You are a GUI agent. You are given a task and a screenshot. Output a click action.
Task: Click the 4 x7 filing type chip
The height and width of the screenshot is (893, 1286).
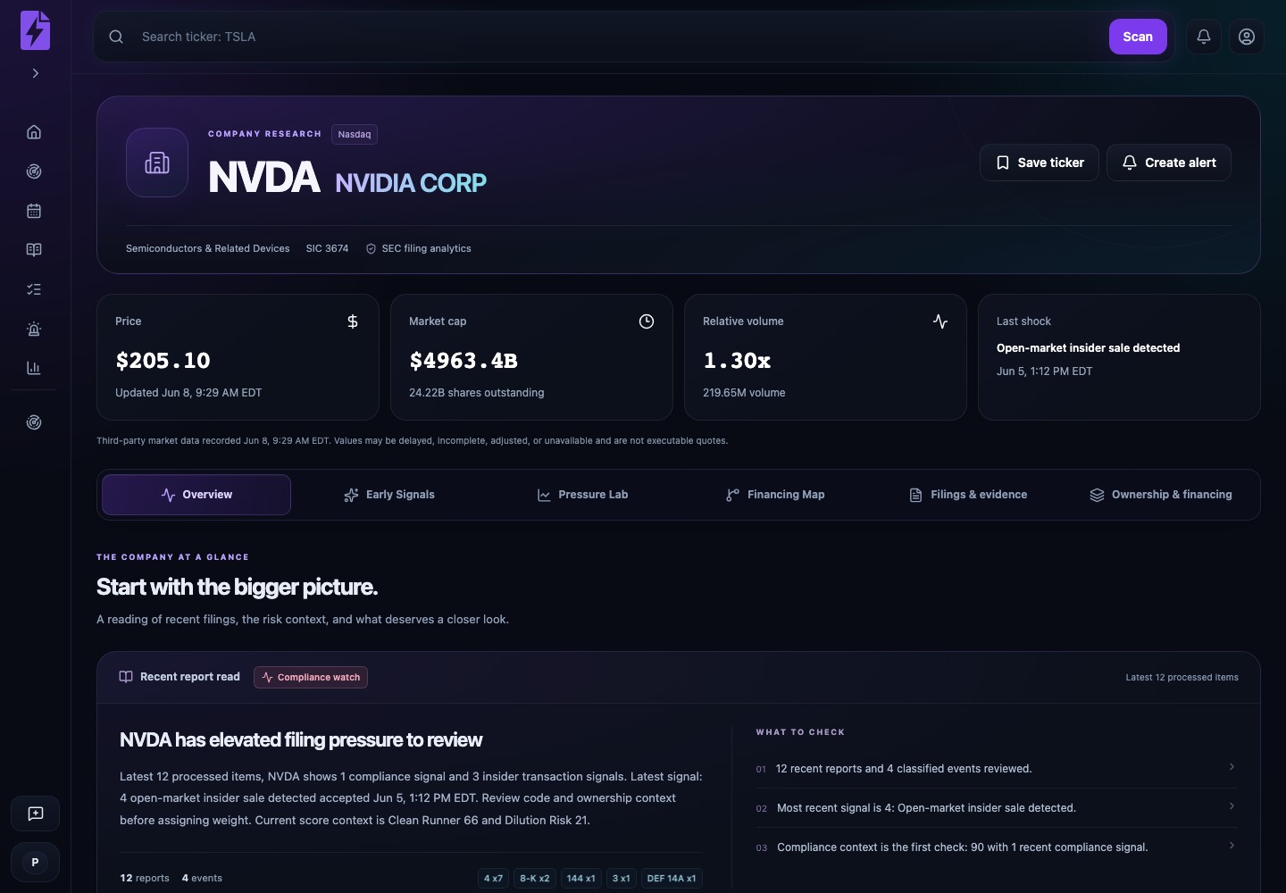[x=493, y=879]
